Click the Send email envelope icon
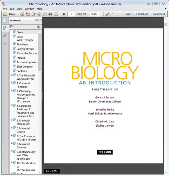 tap(56, 14)
